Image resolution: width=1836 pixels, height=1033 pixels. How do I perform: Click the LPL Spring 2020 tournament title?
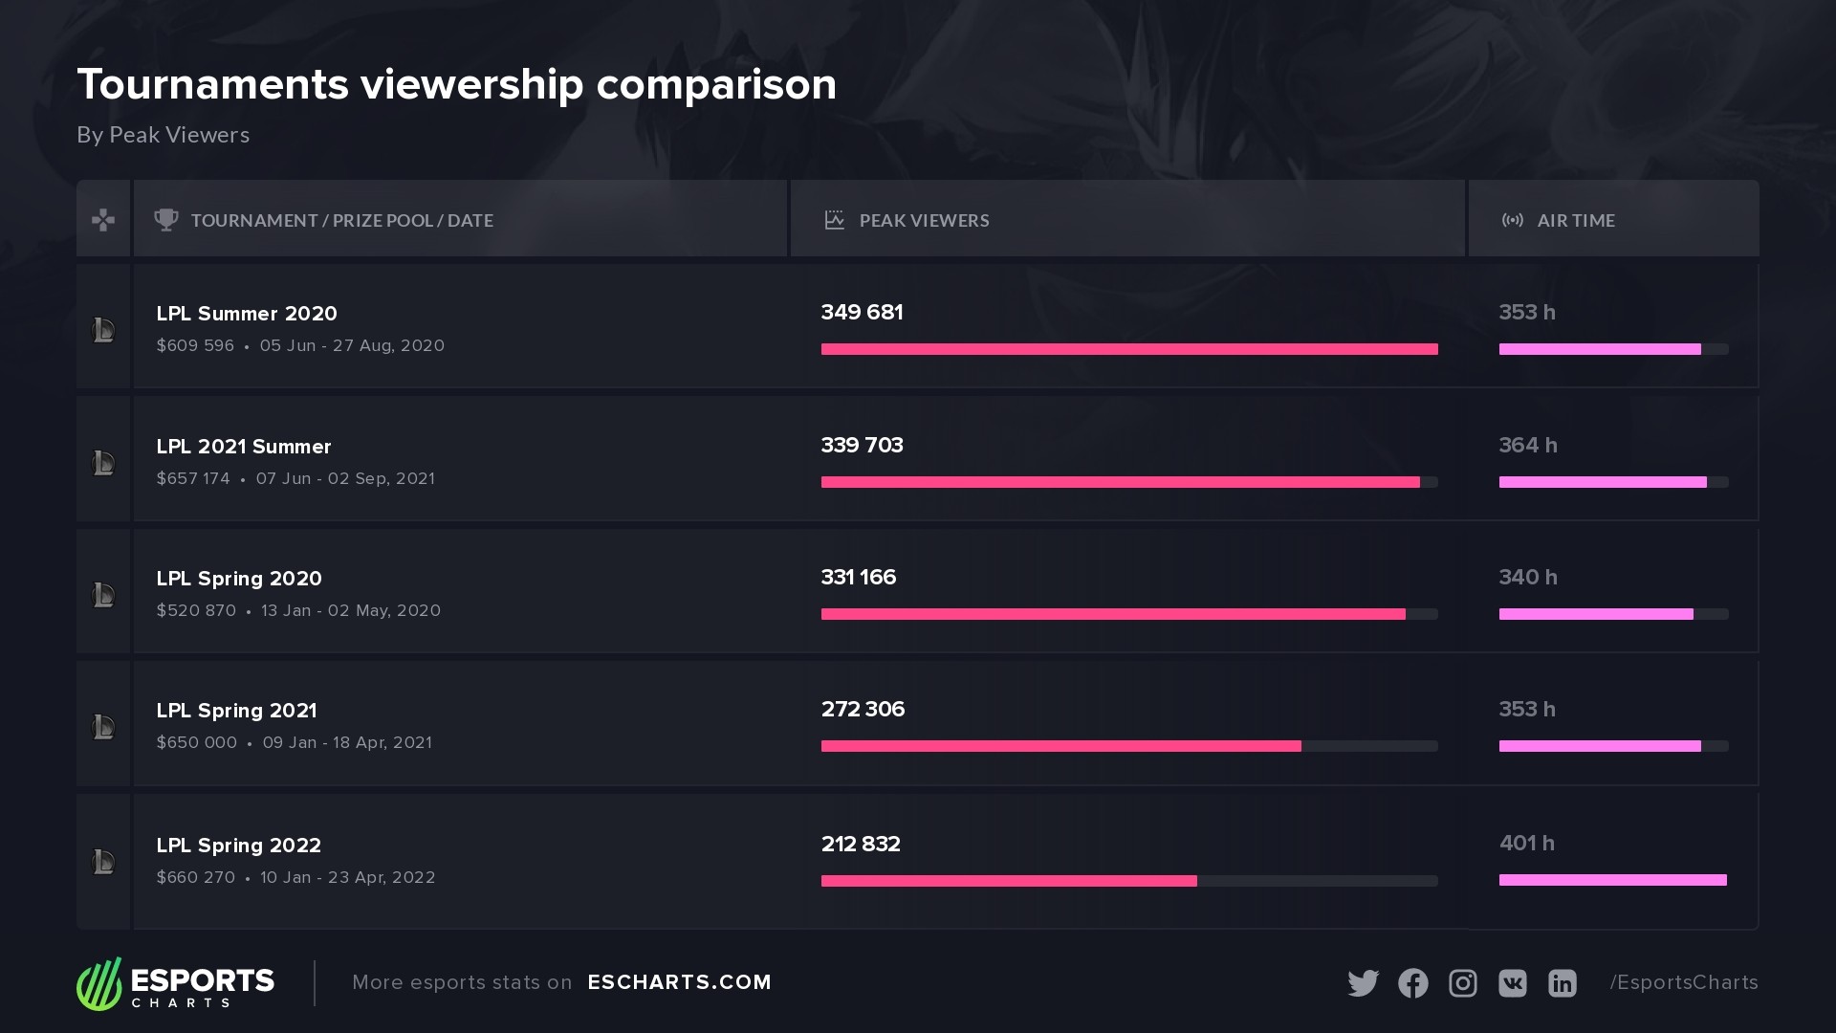click(239, 579)
